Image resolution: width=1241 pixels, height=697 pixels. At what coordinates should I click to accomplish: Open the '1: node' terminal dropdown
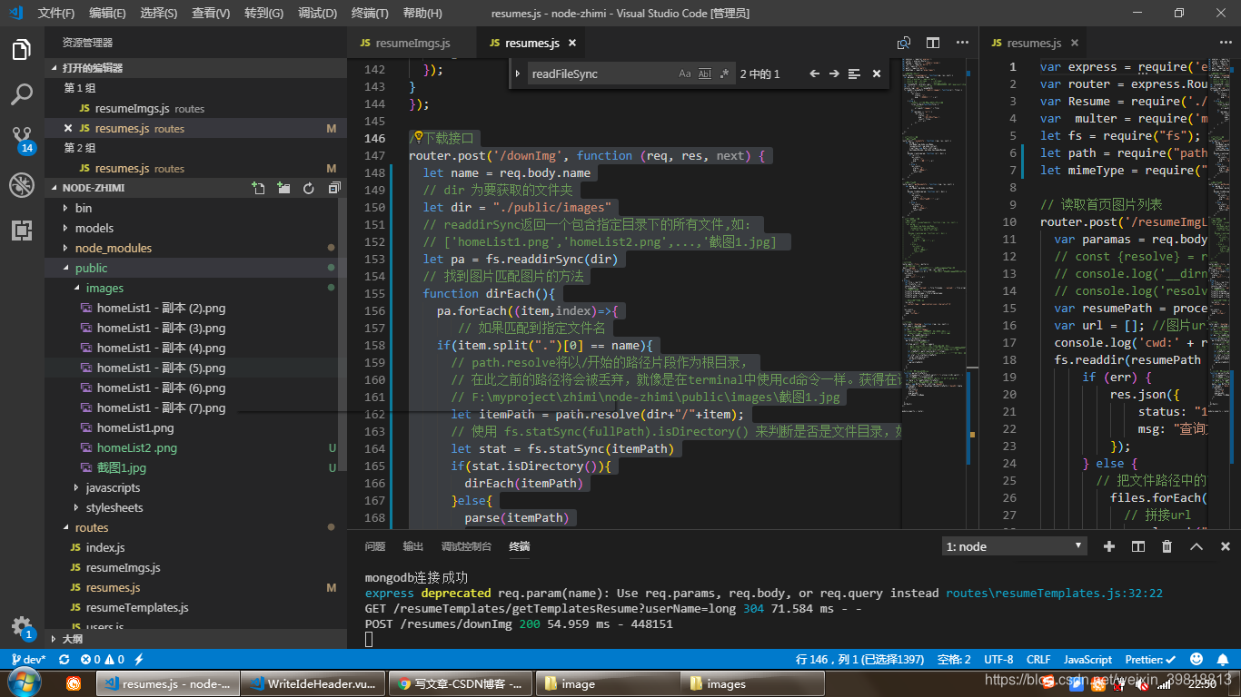1013,545
